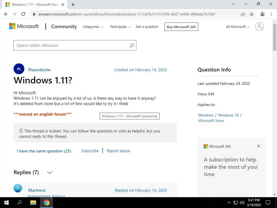Click the network icon in system tray

pos(236,203)
